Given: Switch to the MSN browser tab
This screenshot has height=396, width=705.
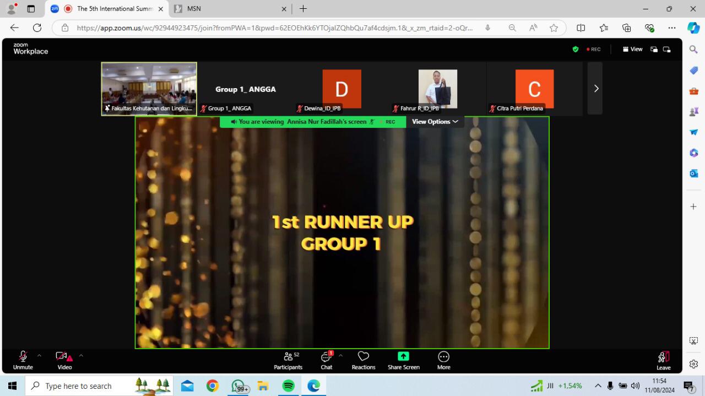Looking at the screenshot, I should (x=229, y=9).
